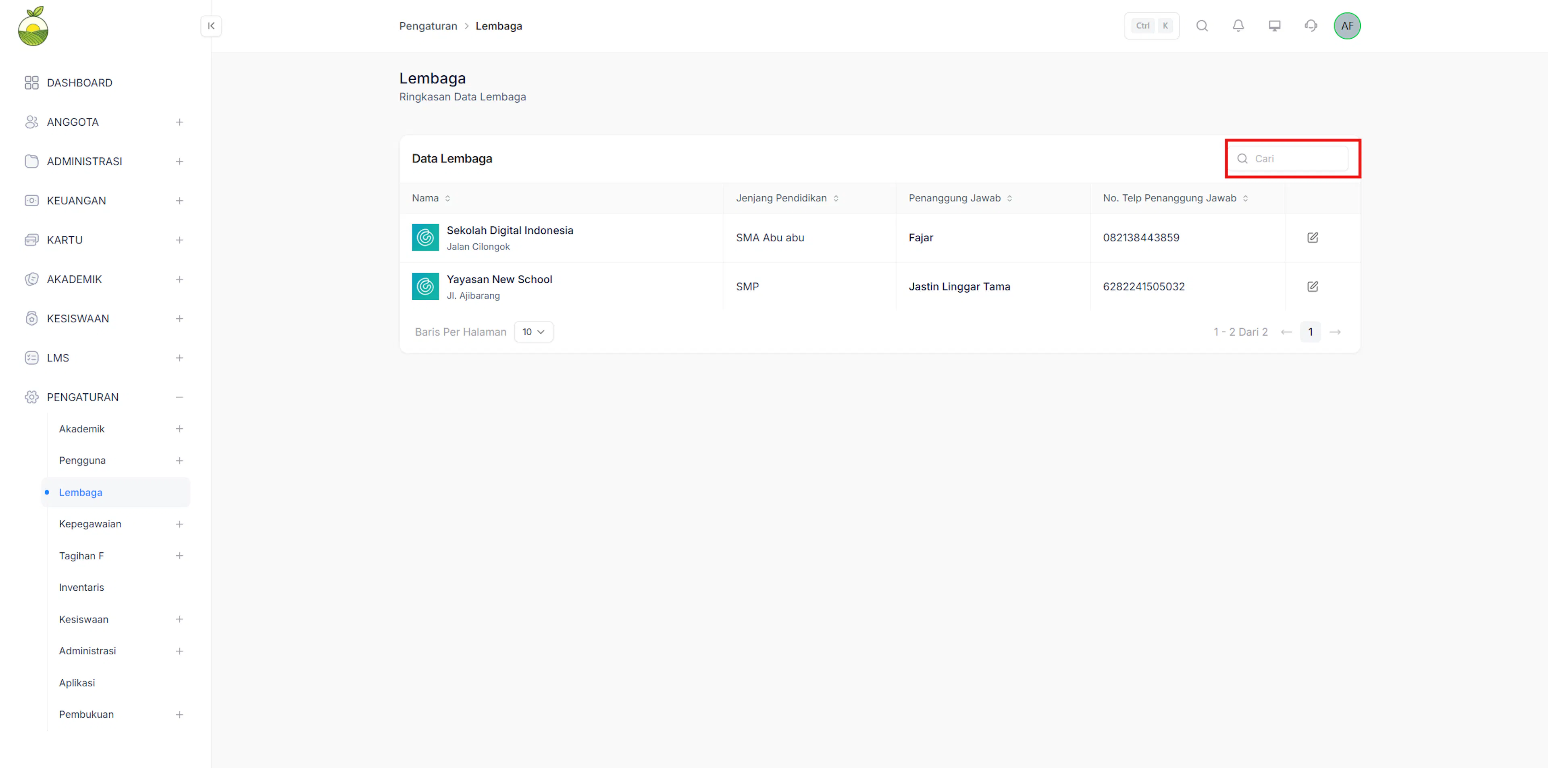Open the Inventaris submenu item
The height and width of the screenshot is (768, 1548).
click(81, 587)
